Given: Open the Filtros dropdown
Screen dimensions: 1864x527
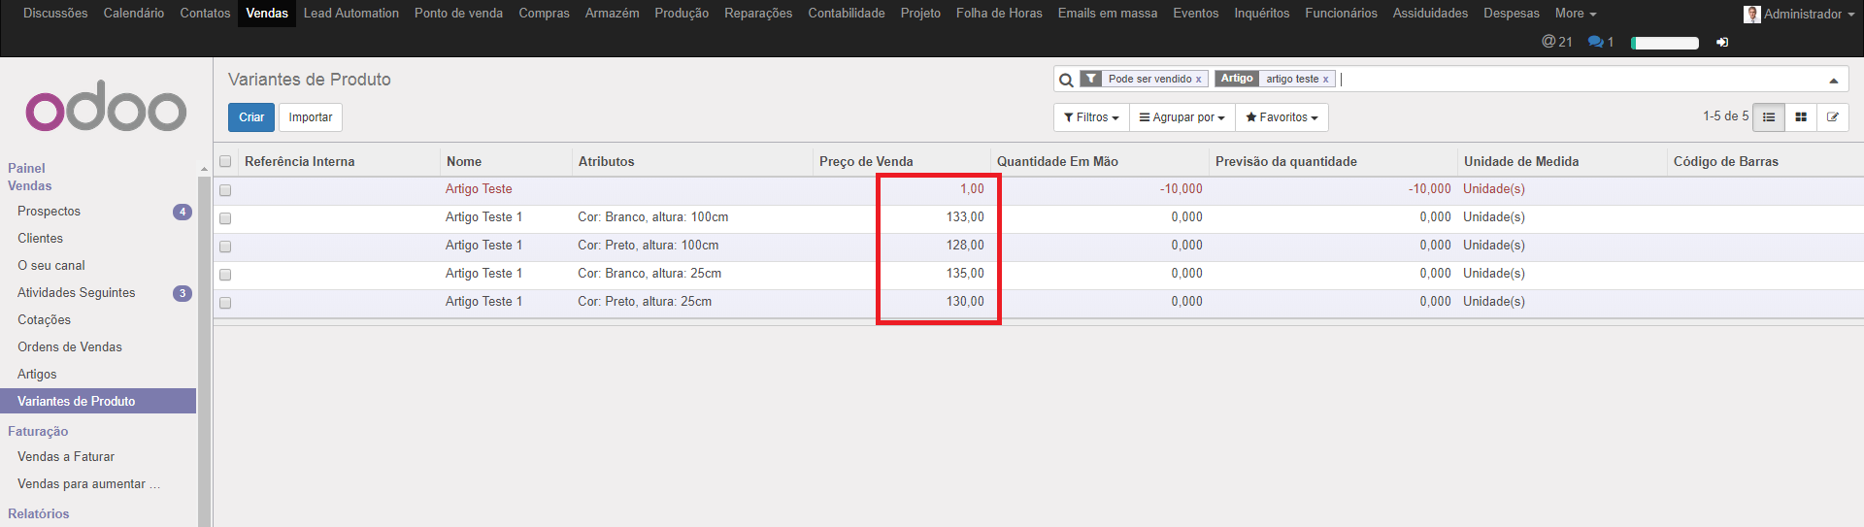Looking at the screenshot, I should coord(1091,117).
